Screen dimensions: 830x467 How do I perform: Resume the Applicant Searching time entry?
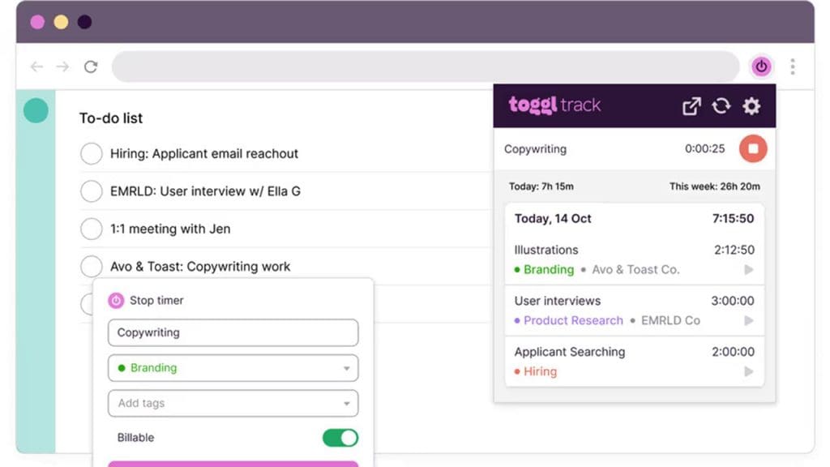[x=748, y=372]
